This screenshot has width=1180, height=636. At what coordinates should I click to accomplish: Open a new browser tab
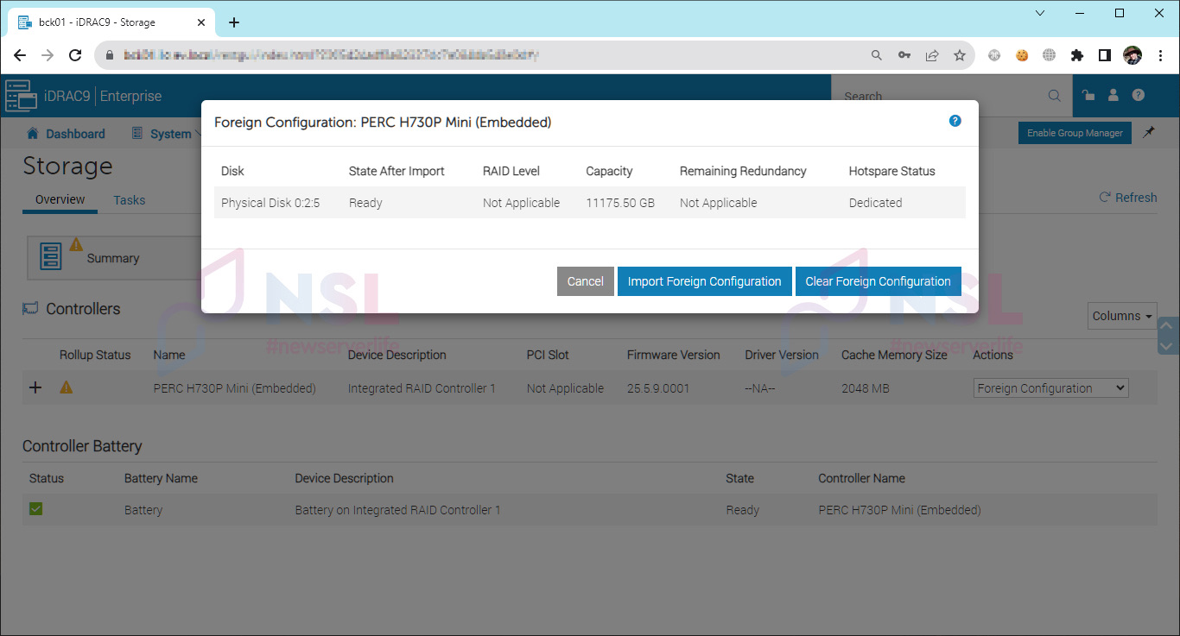coord(234,22)
